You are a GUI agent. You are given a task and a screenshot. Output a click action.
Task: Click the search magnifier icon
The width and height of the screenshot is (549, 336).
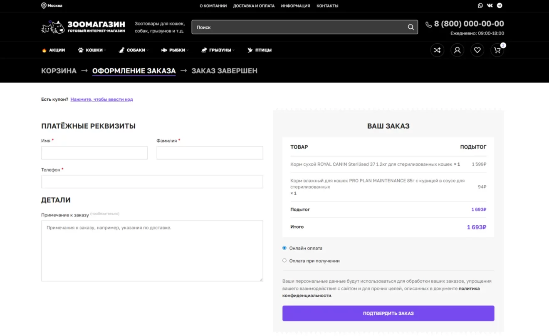point(411,27)
